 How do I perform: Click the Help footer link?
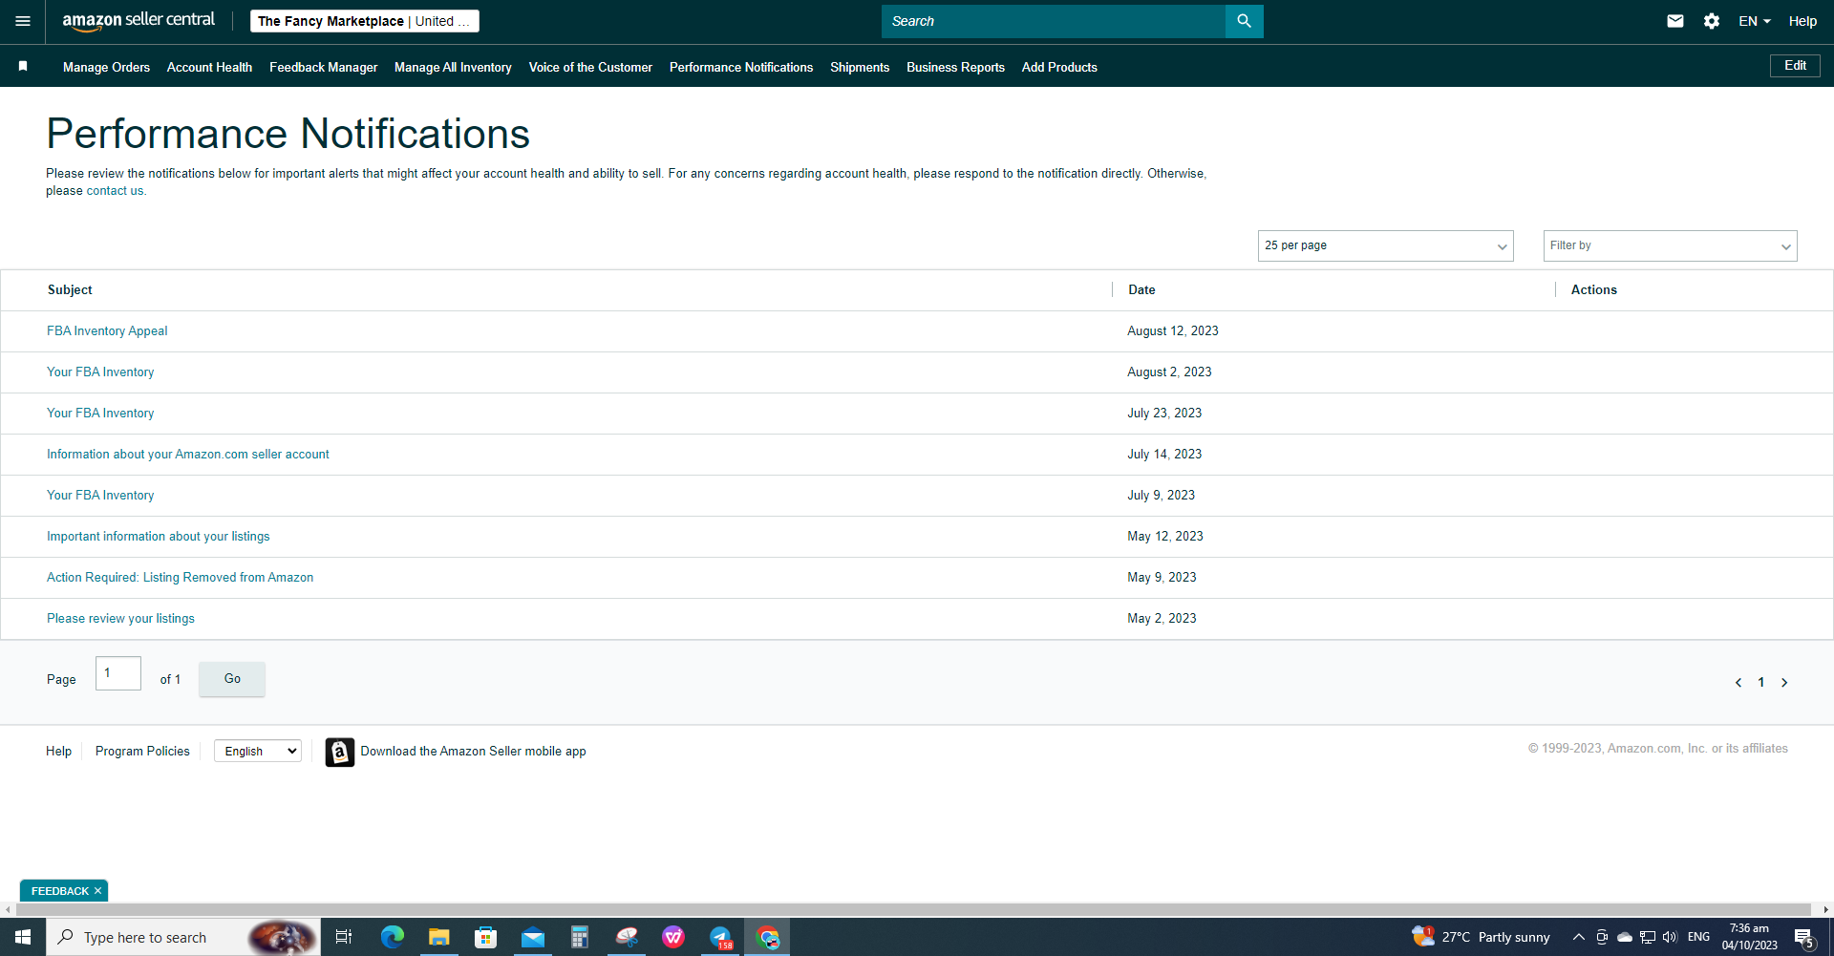pyautogui.click(x=59, y=752)
